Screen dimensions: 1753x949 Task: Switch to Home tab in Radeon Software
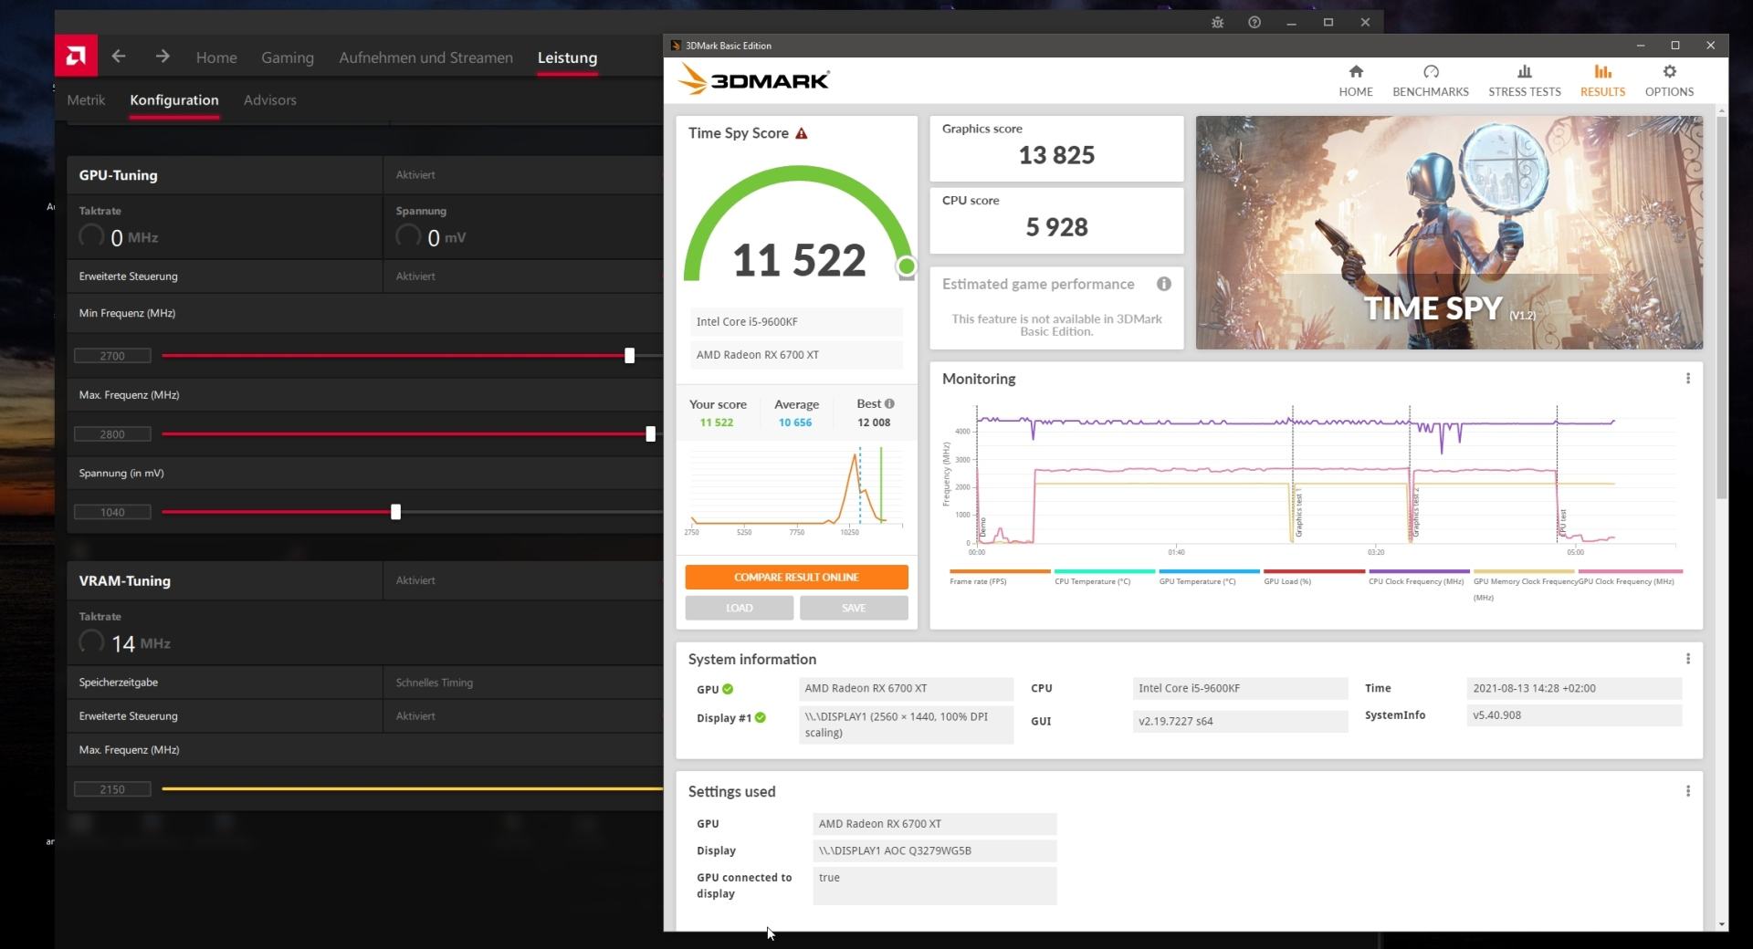[216, 57]
